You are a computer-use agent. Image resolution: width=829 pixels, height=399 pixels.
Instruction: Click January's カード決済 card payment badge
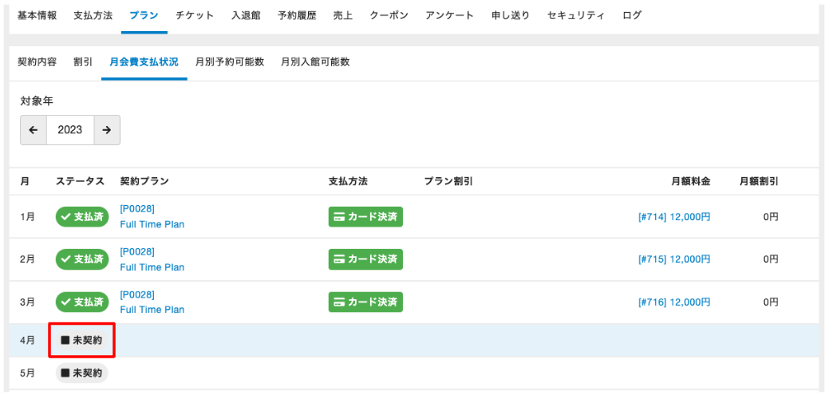click(x=365, y=216)
